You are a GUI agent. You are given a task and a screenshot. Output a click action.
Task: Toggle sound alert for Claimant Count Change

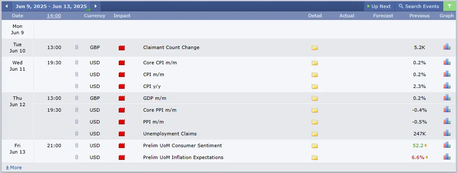click(x=76, y=47)
